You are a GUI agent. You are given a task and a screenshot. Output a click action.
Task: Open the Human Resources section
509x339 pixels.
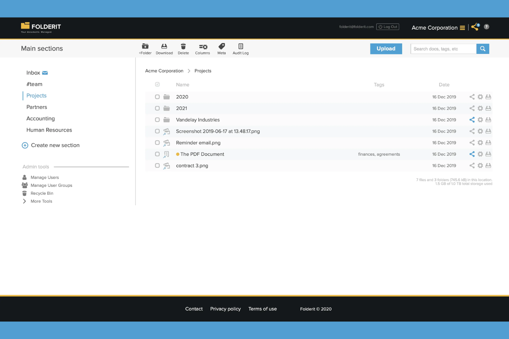point(49,130)
